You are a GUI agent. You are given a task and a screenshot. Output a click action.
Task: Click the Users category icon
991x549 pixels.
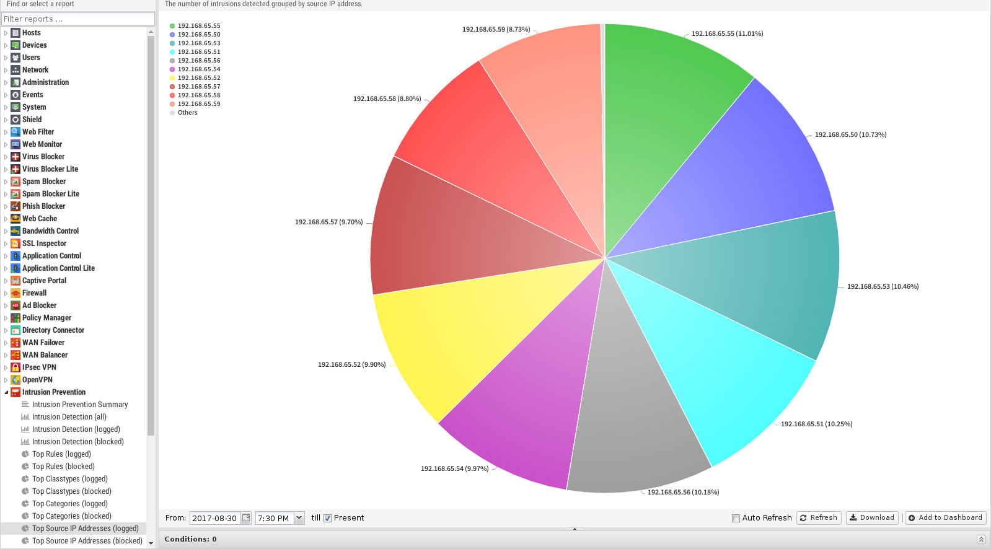(15, 58)
